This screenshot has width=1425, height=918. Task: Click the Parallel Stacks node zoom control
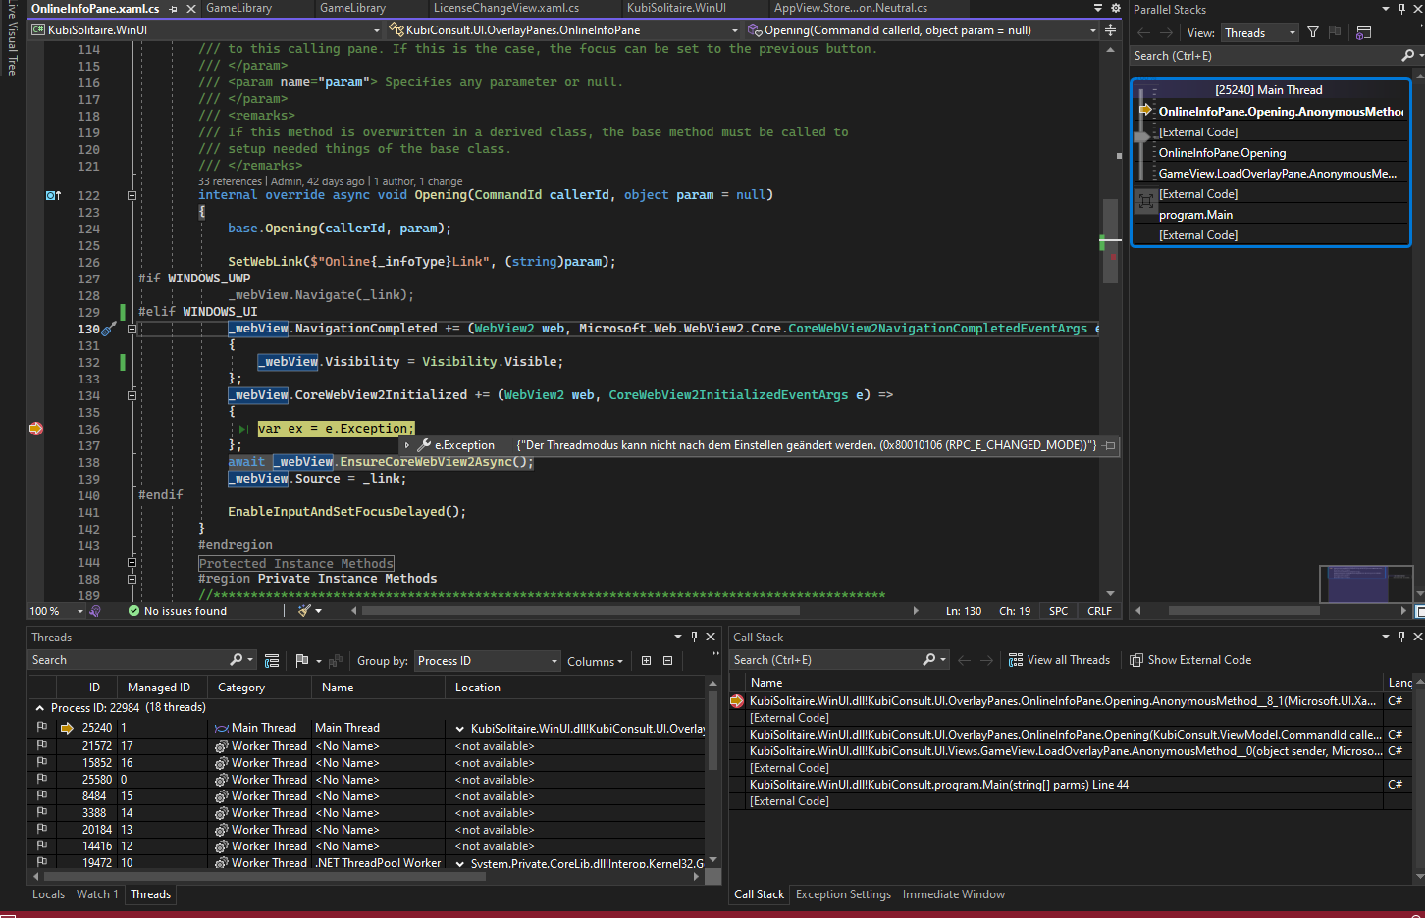(1141, 138)
